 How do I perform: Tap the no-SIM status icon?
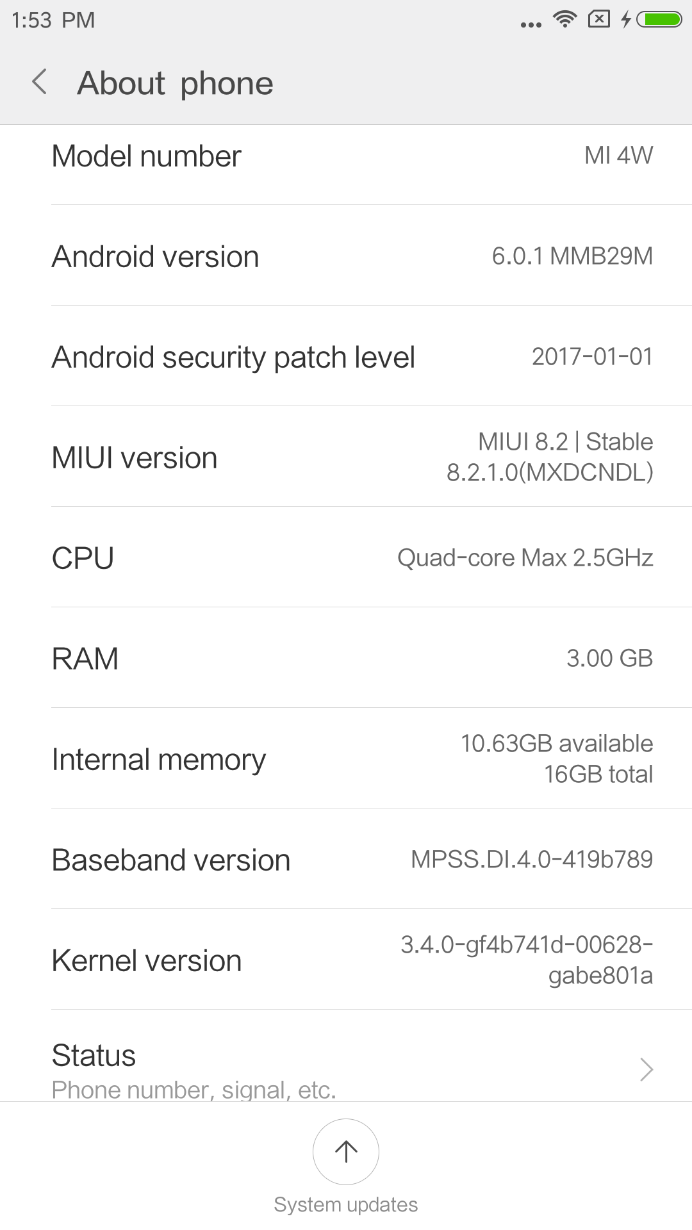(x=598, y=19)
